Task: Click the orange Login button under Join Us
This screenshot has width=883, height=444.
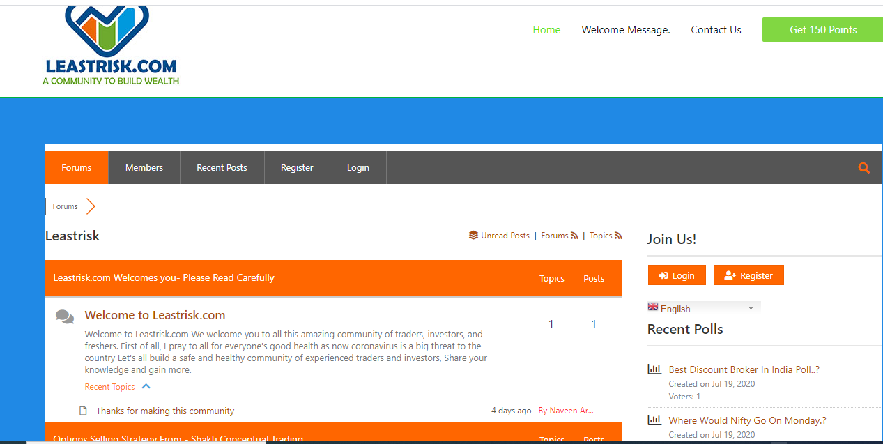Action: click(677, 275)
